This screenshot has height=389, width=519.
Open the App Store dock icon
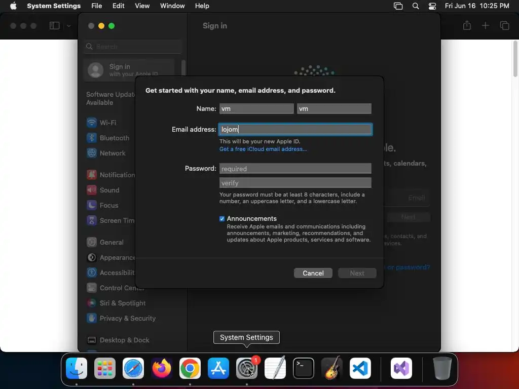[x=218, y=368]
